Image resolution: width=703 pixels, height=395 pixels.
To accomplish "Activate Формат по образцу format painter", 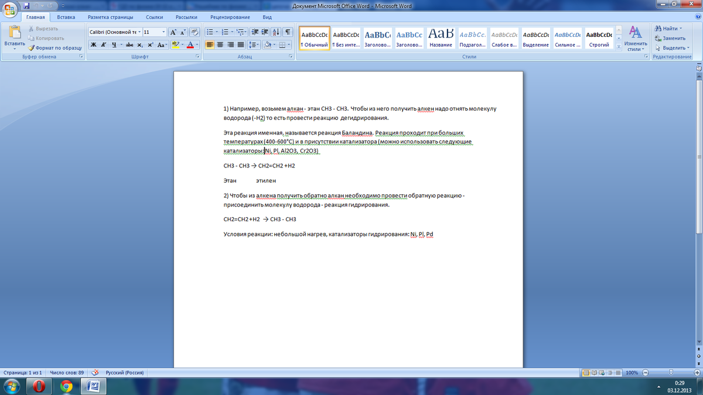I will point(54,47).
